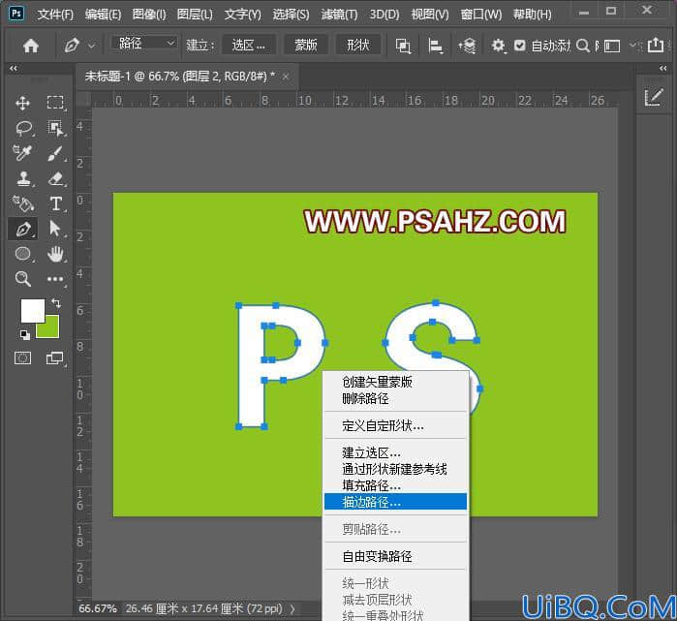
Task: Click the search magnifier in options bar
Action: (x=582, y=46)
